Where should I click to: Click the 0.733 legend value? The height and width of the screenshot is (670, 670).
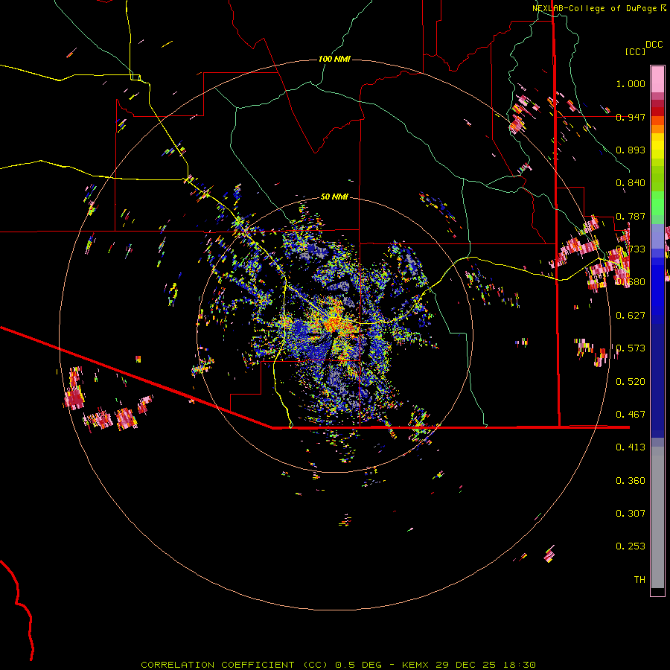[x=631, y=249]
